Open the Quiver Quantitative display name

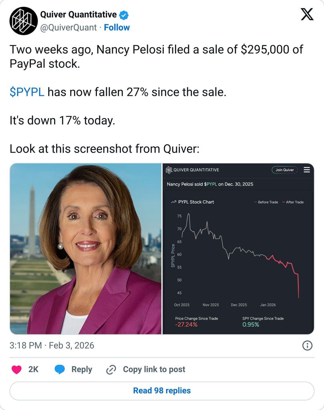(x=78, y=15)
